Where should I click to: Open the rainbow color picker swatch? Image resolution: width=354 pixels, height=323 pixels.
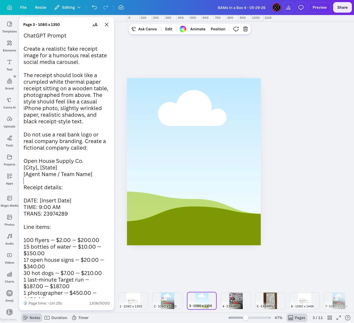tap(183, 29)
